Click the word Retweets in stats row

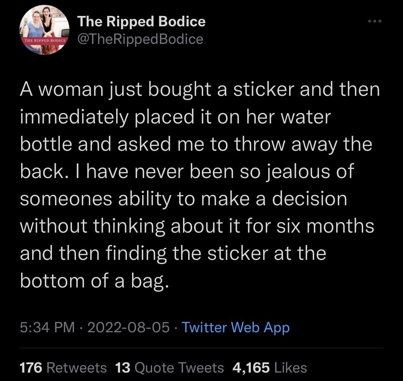coord(77,368)
